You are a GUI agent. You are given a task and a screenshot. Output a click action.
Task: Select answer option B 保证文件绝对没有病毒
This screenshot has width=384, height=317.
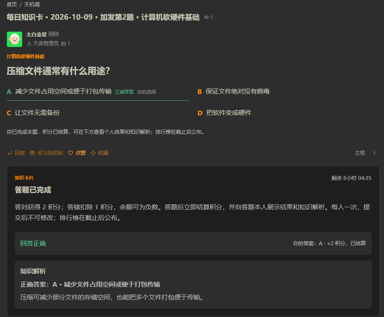pos(289,92)
